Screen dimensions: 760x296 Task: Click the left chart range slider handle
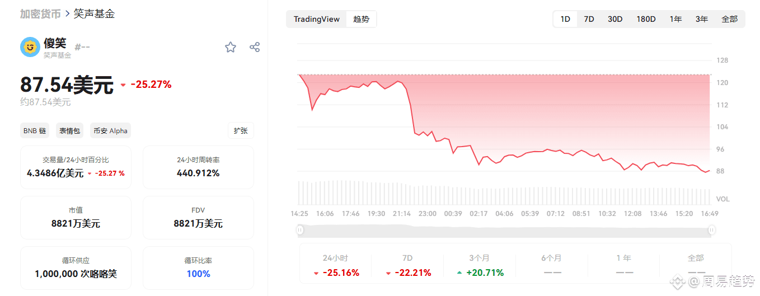click(x=300, y=229)
